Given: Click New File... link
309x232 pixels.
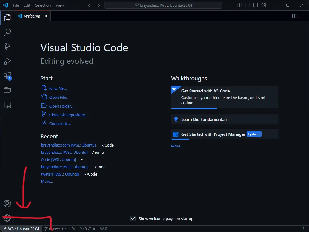Looking at the screenshot, I should point(58,89).
